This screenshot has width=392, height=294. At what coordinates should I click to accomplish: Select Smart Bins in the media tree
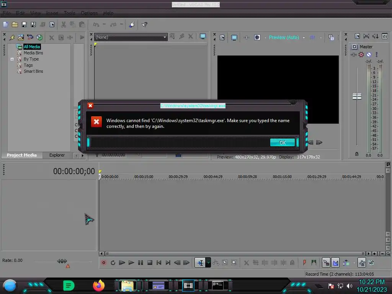pyautogui.click(x=33, y=71)
